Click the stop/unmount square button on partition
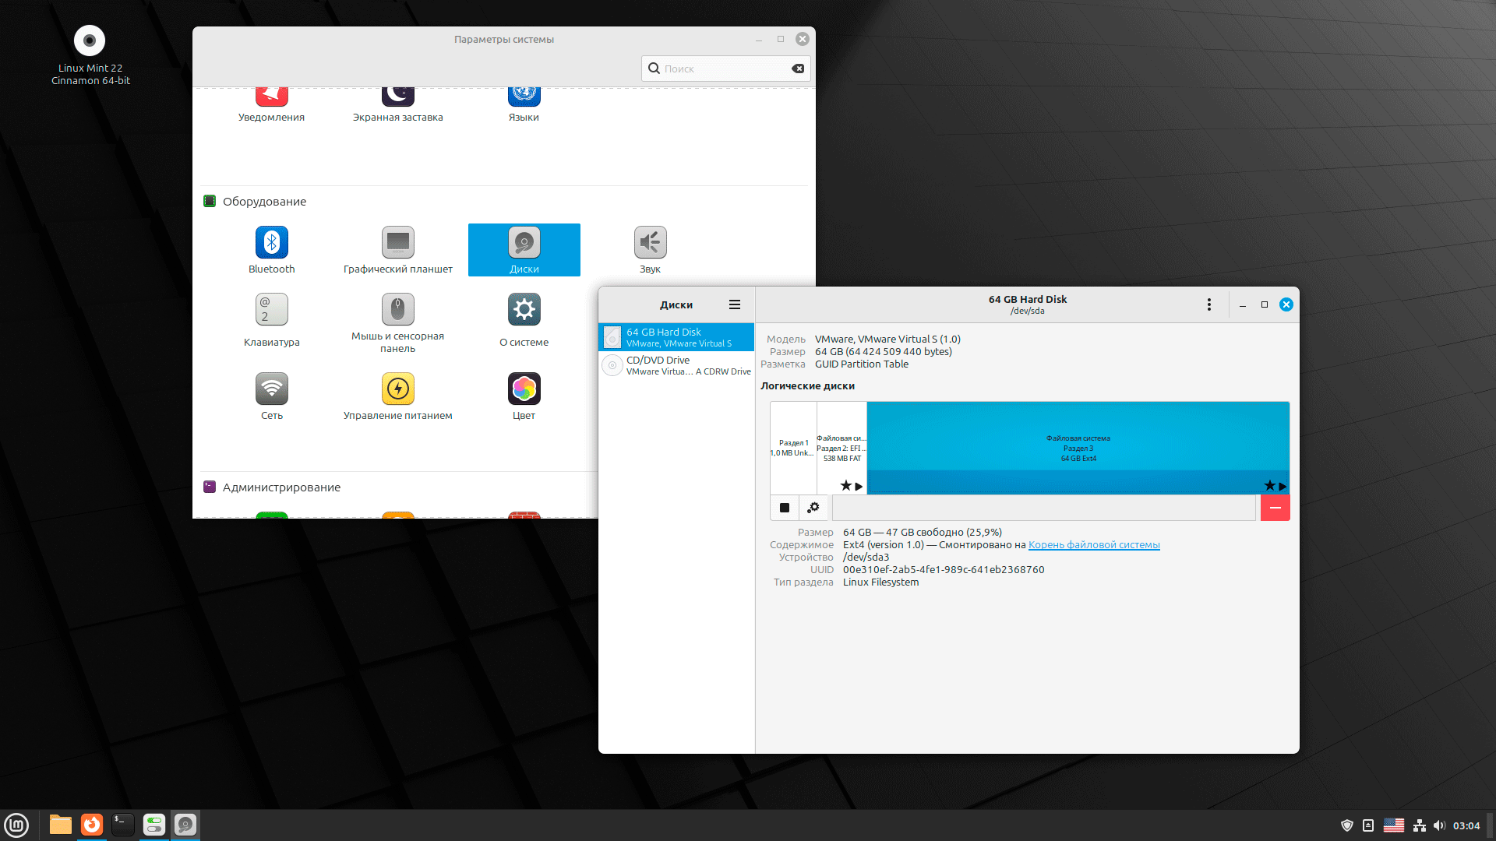The image size is (1496, 841). point(785,506)
